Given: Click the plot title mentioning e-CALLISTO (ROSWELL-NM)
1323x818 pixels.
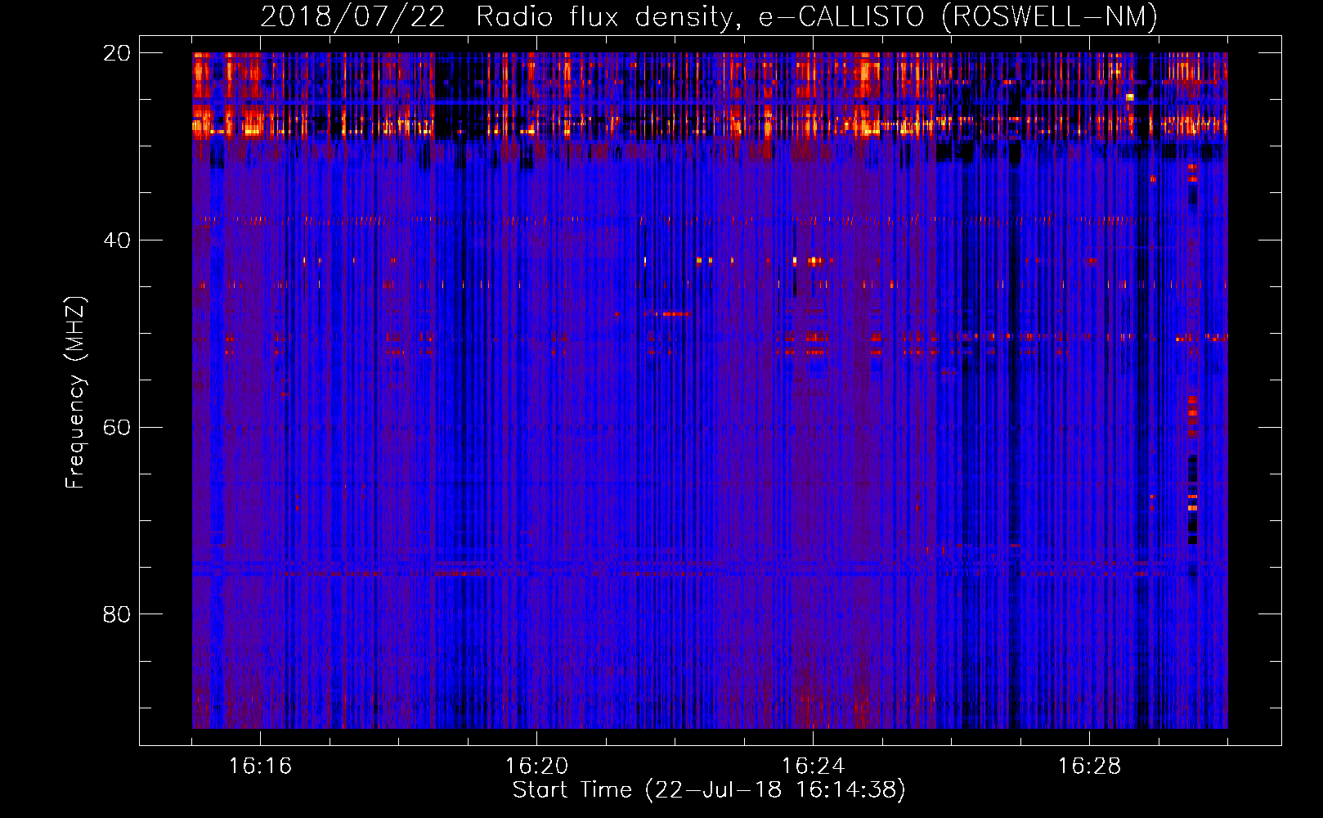Looking at the screenshot, I should (709, 16).
